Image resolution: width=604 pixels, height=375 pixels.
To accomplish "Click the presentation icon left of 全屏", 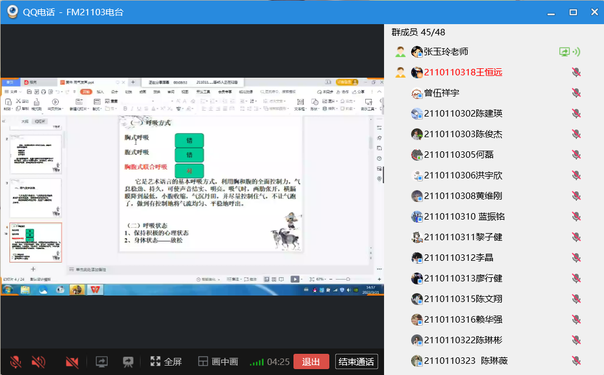I will point(128,361).
